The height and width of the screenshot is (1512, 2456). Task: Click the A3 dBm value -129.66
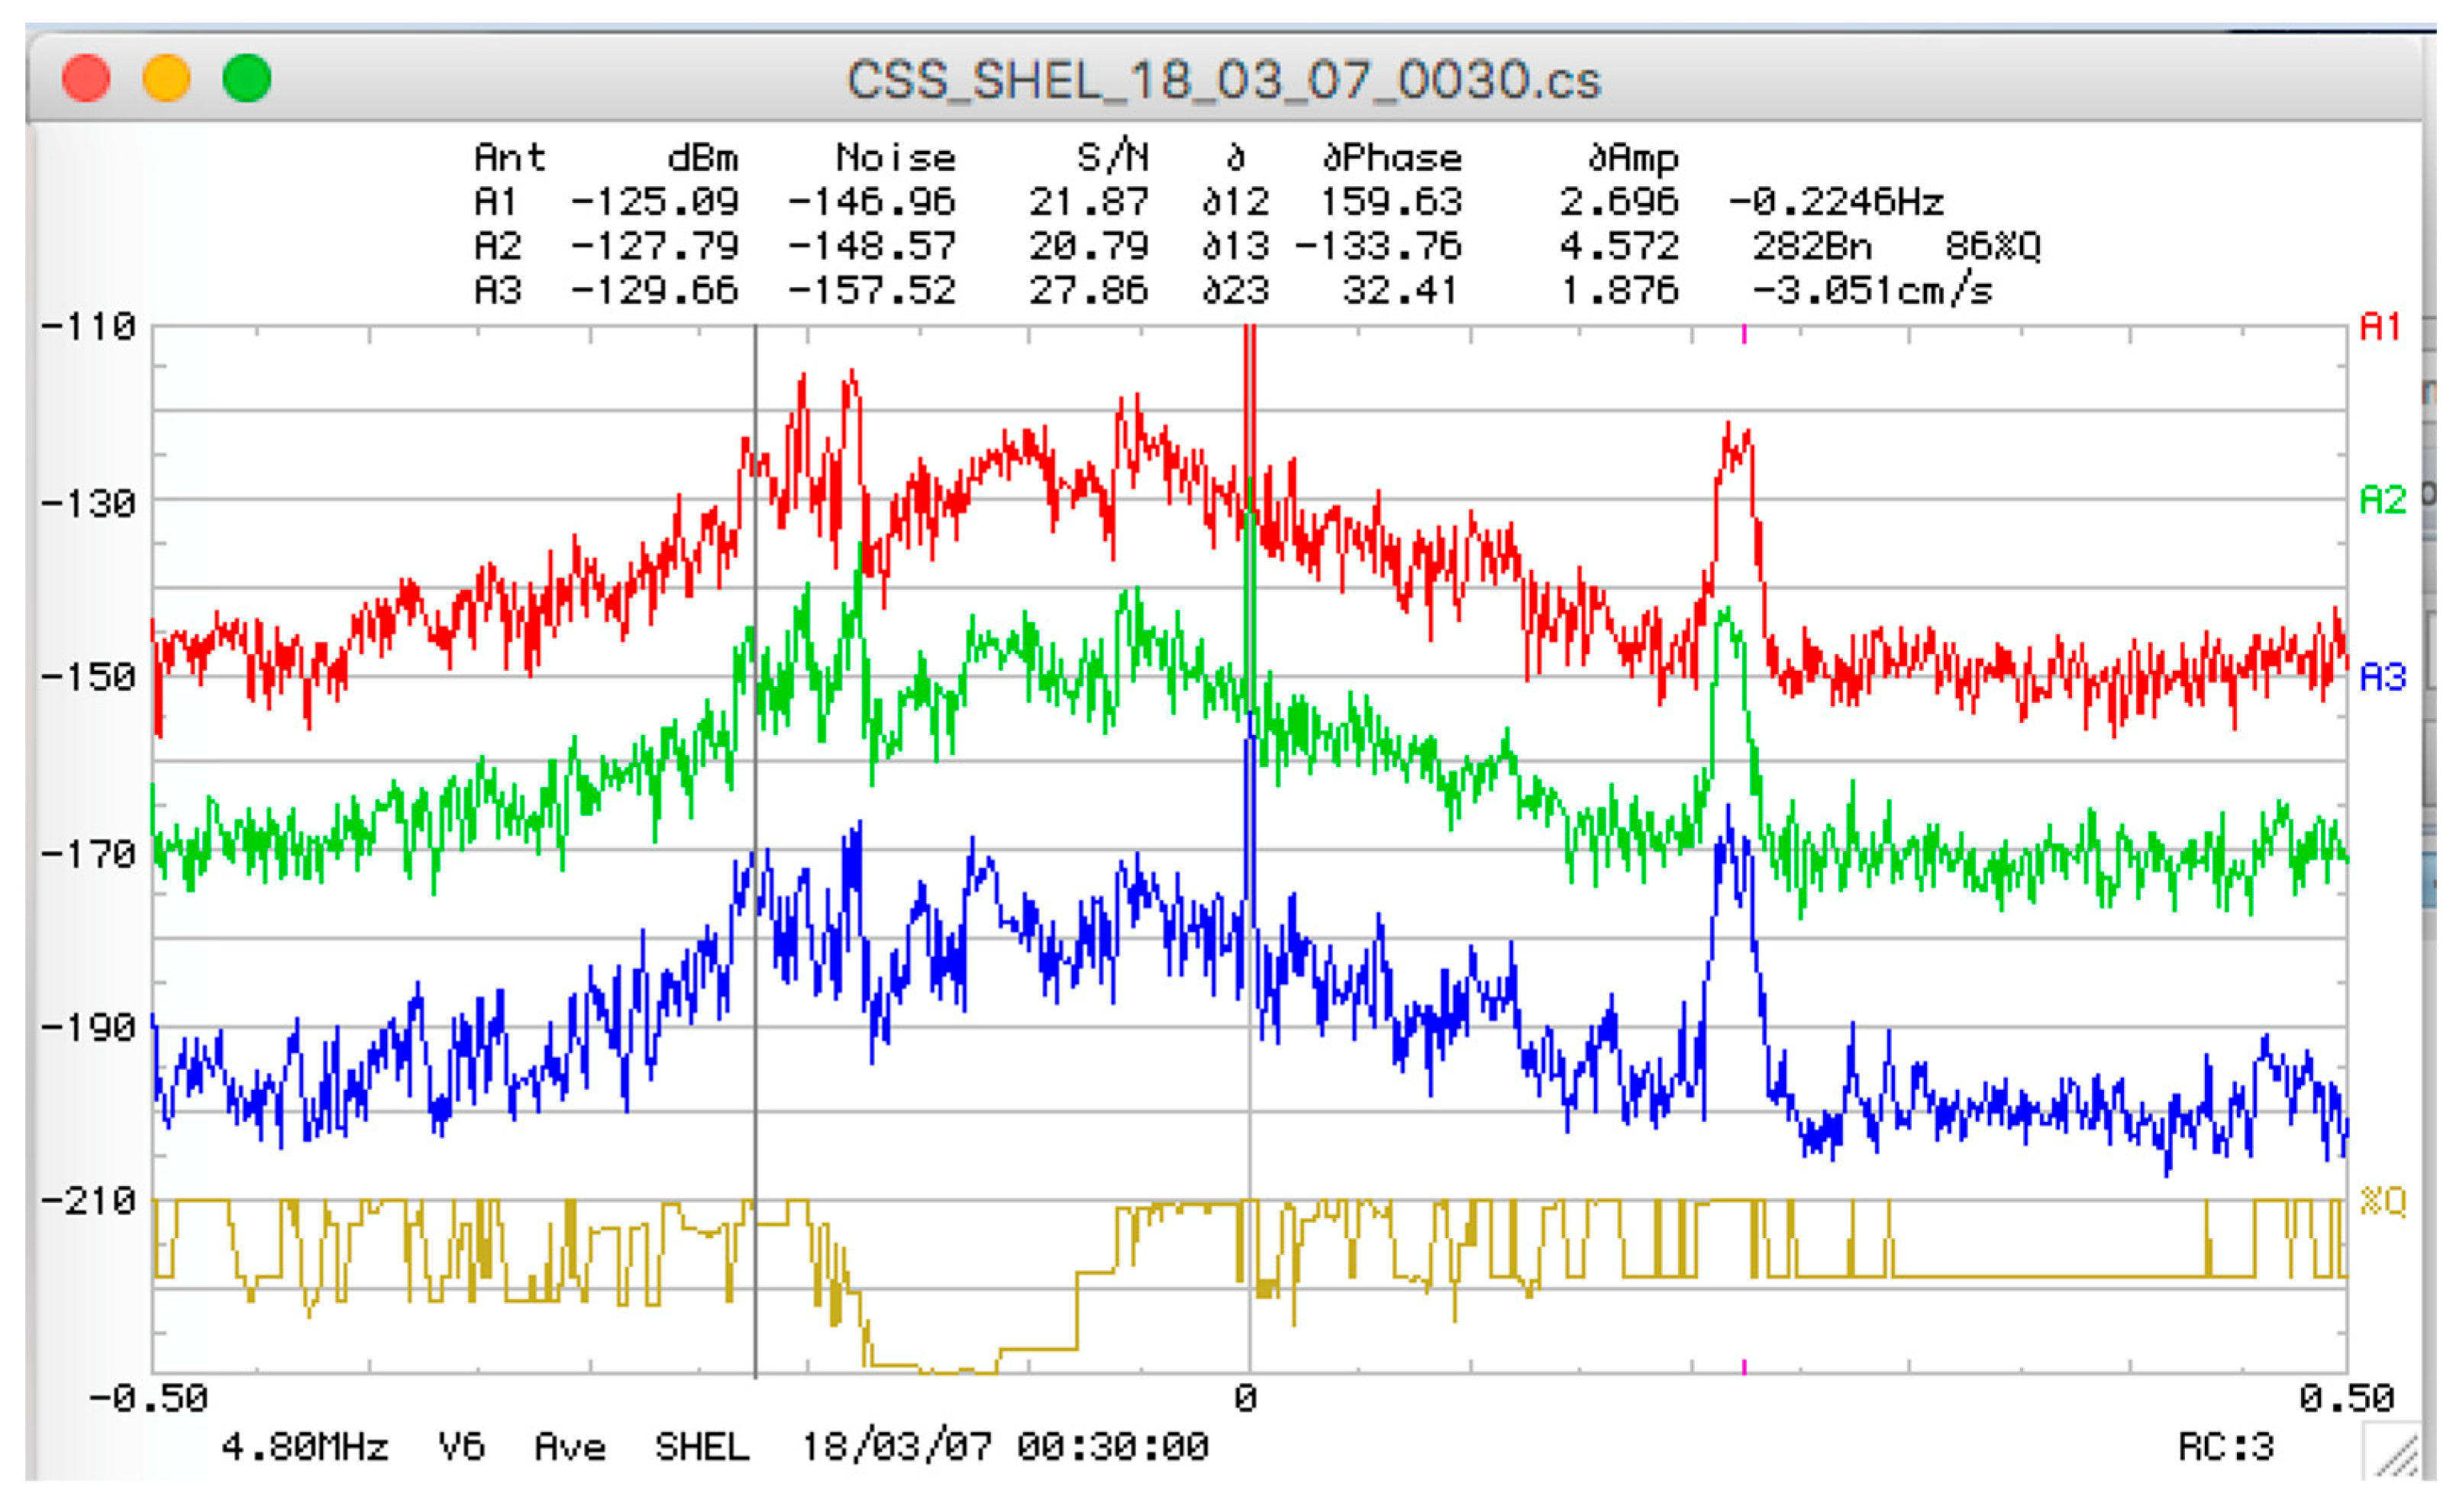click(x=655, y=291)
